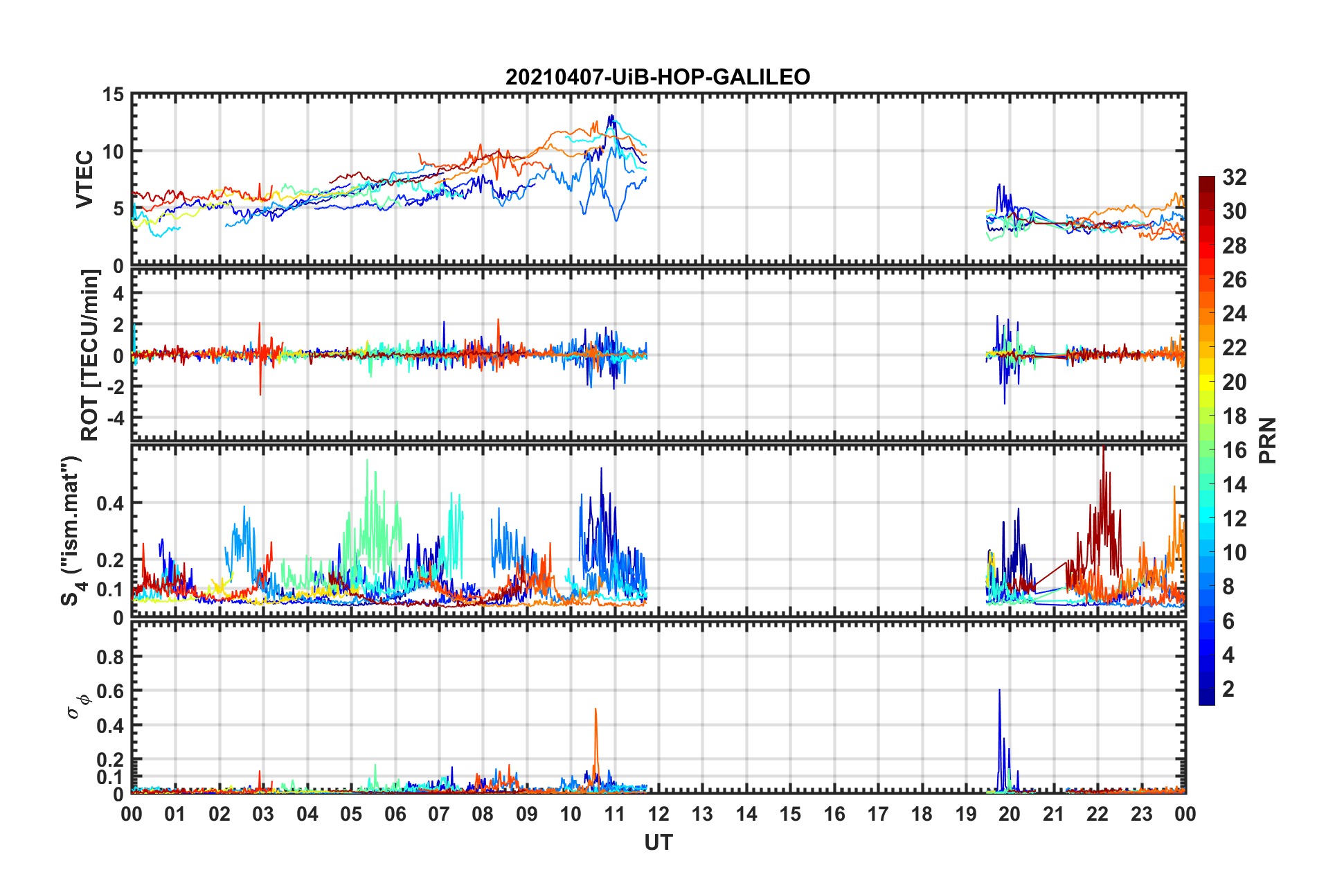
Task: Click ROT tick label 4
Action: coord(118,294)
